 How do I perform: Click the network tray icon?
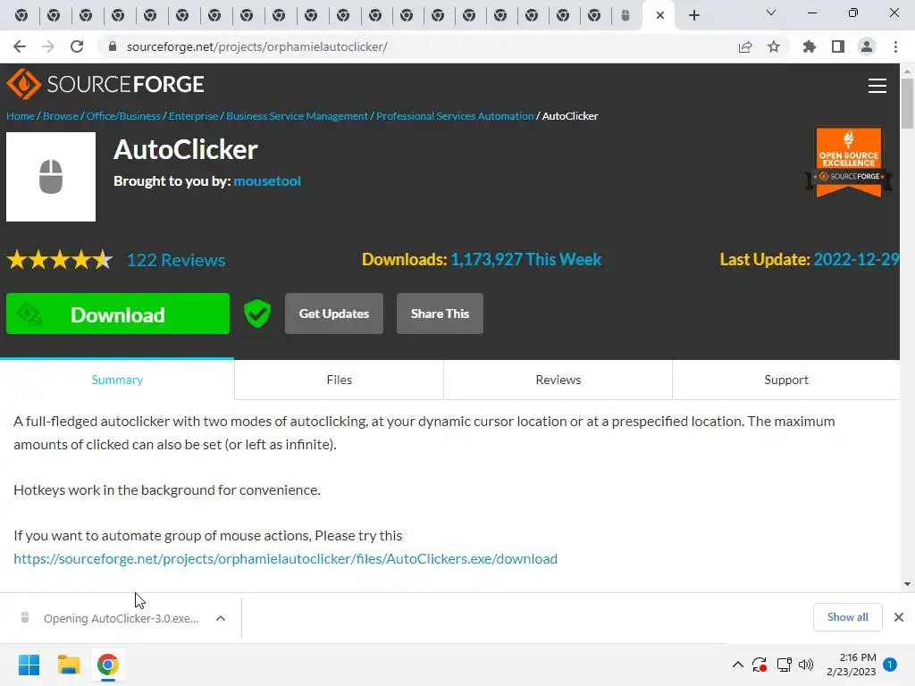coord(784,665)
